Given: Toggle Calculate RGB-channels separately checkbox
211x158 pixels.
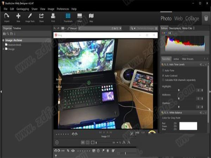Looking at the screenshot, I should [163, 80].
